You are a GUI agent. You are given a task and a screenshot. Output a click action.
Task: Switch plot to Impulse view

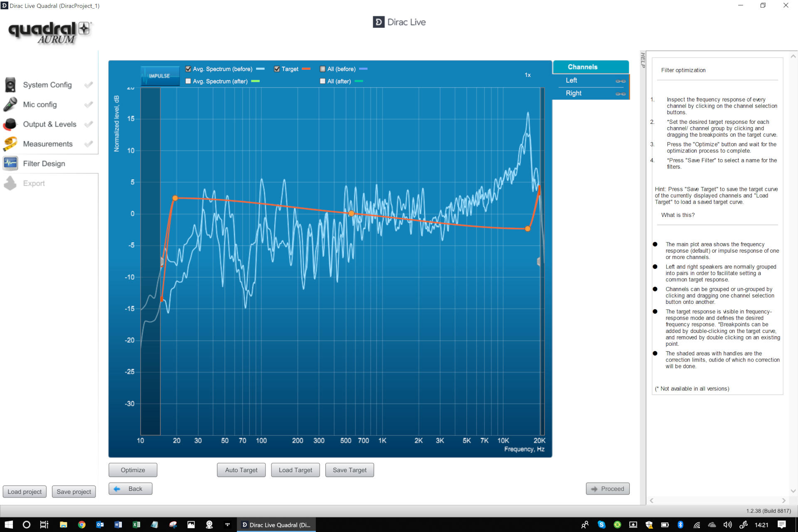click(x=160, y=76)
